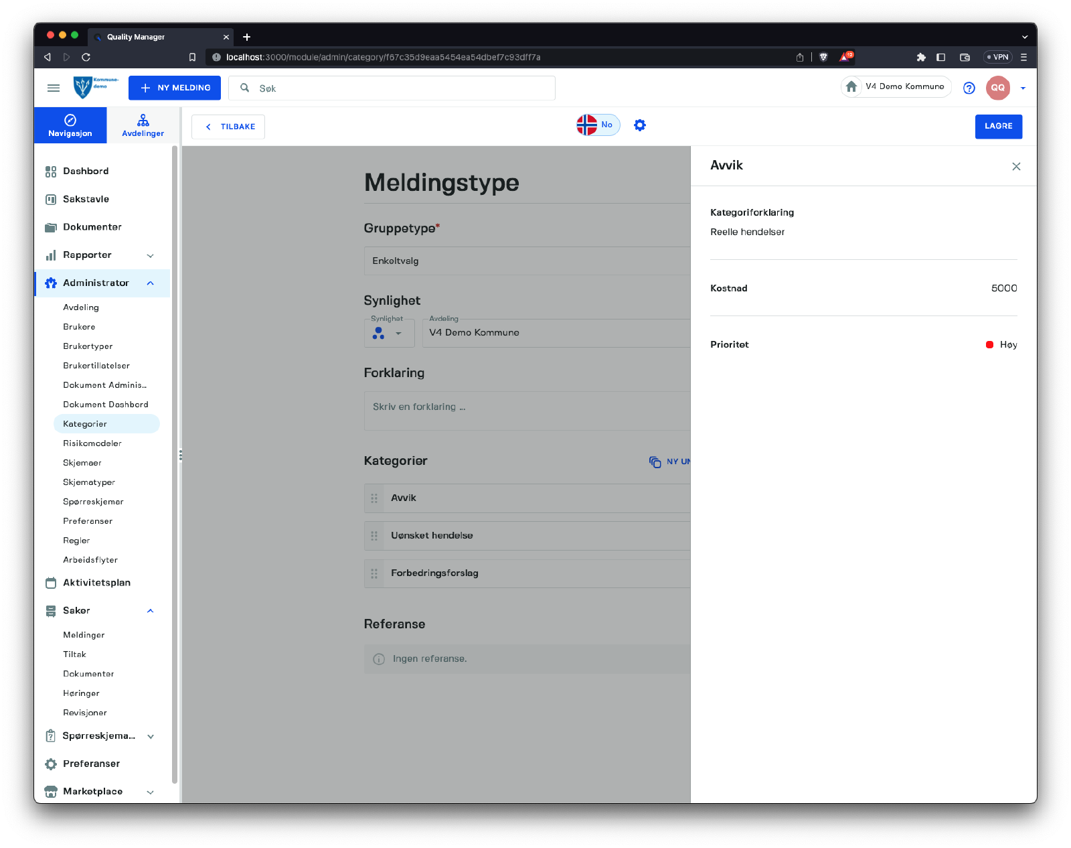Open the help question mark icon
1071x848 pixels.
969,88
